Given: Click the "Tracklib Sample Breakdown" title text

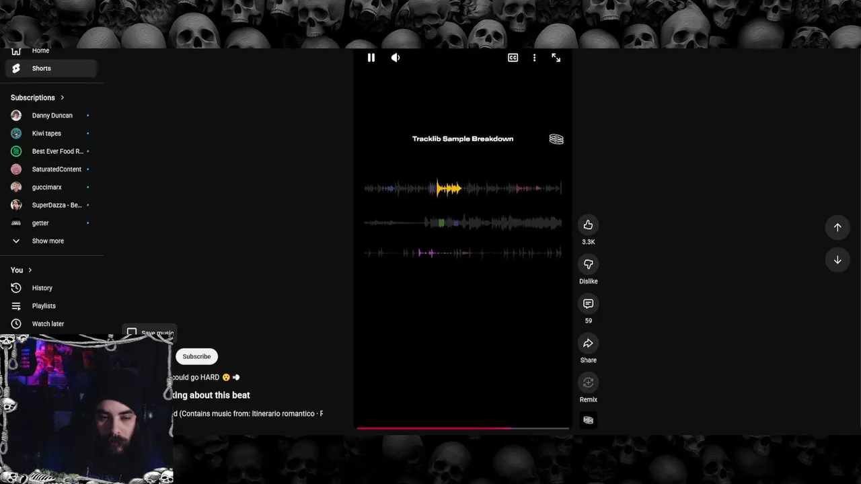Looking at the screenshot, I should pyautogui.click(x=463, y=138).
